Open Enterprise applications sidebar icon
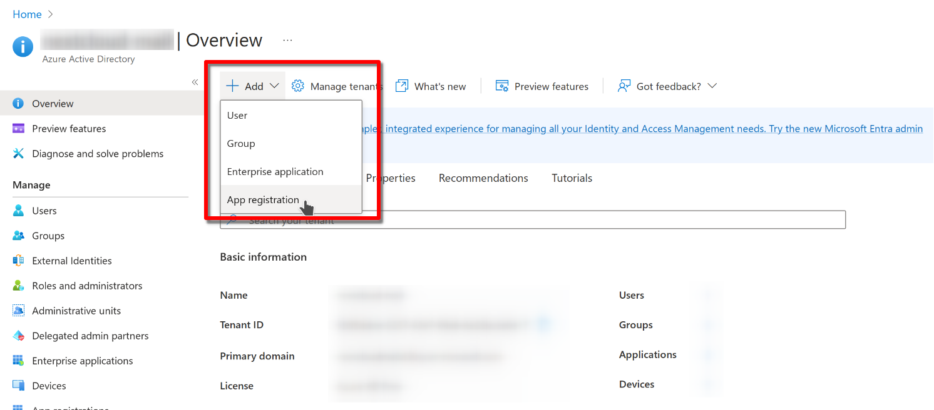934x410 pixels. click(19, 361)
